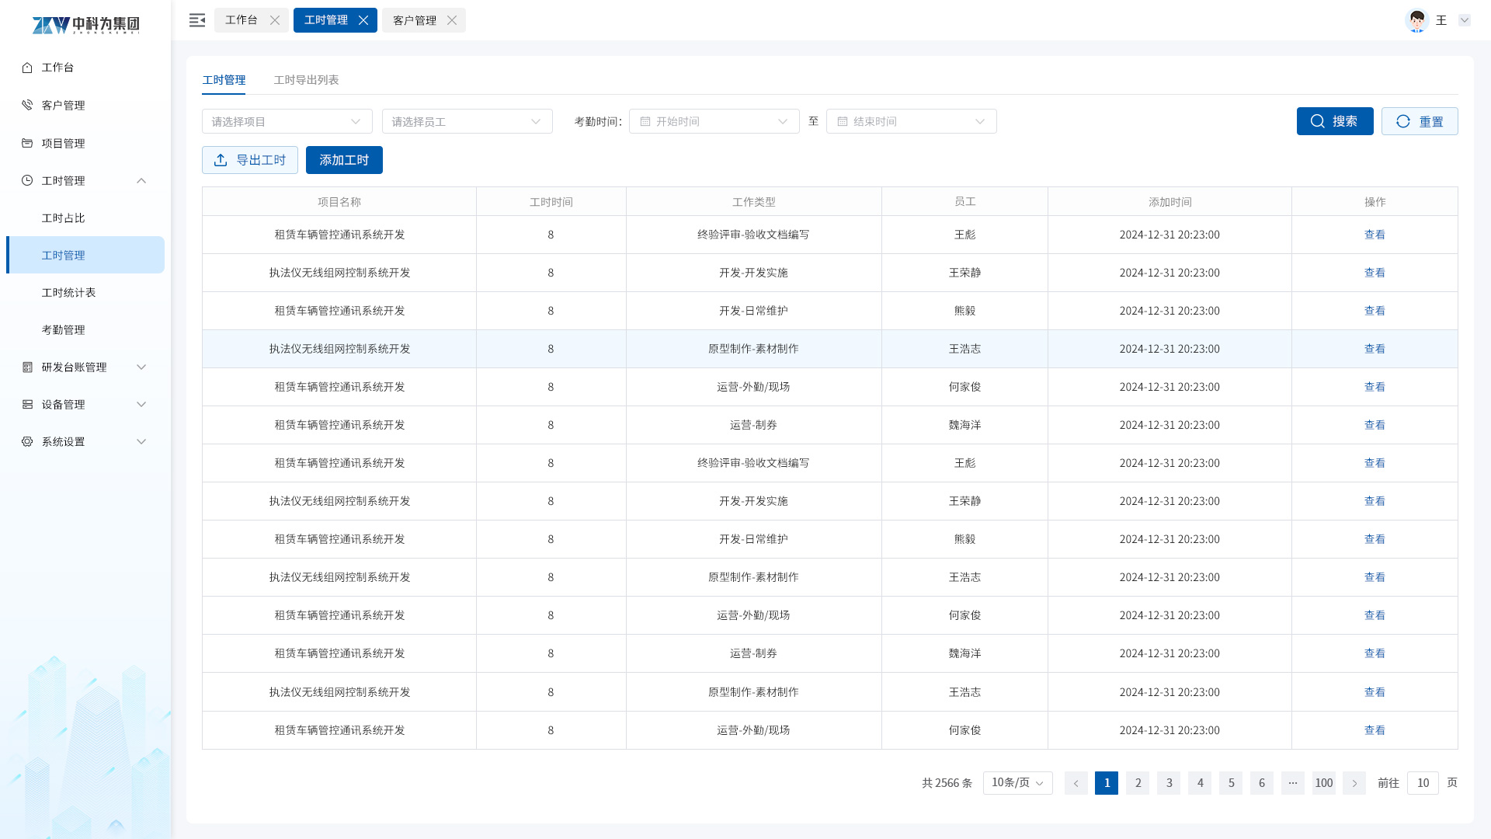Collapse the 工时管理 sidebar group

[x=141, y=180]
